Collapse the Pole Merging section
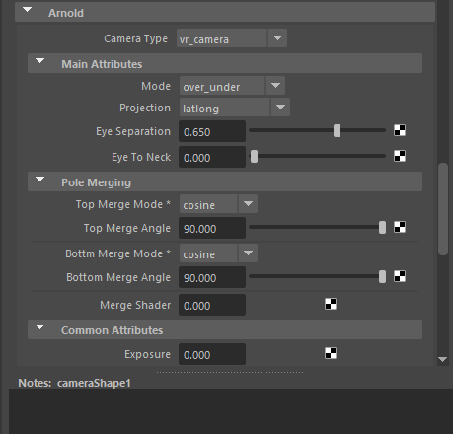The image size is (453, 434). tap(40, 180)
